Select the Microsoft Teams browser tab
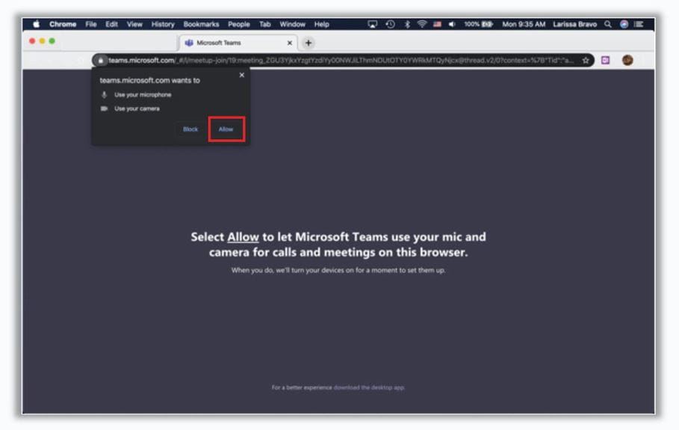The height and width of the screenshot is (430, 679). (238, 43)
